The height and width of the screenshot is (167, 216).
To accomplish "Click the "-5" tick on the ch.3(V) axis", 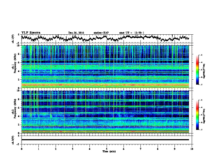I will (x=18, y=144).
